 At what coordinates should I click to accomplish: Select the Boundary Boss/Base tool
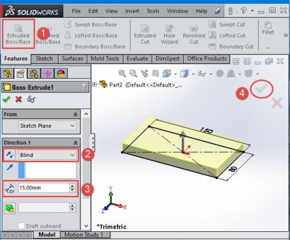click(x=95, y=46)
